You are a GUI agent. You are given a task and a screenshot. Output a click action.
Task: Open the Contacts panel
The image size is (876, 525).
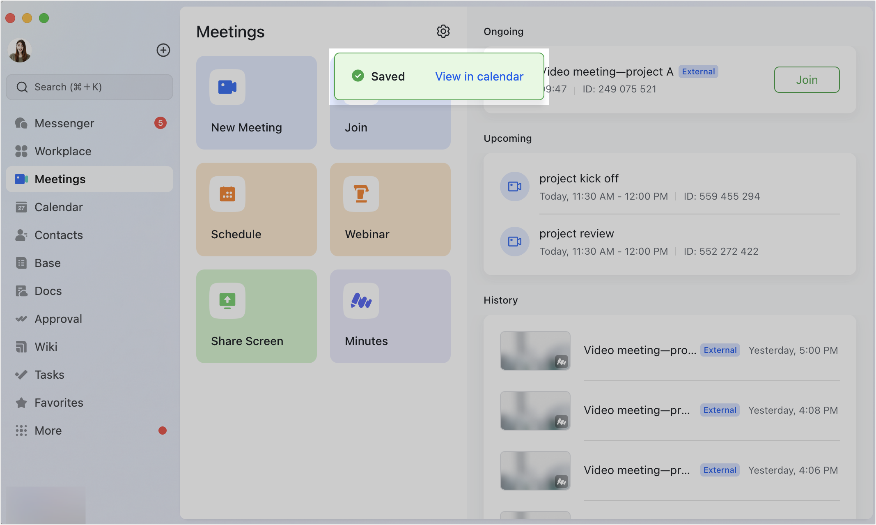click(x=58, y=235)
